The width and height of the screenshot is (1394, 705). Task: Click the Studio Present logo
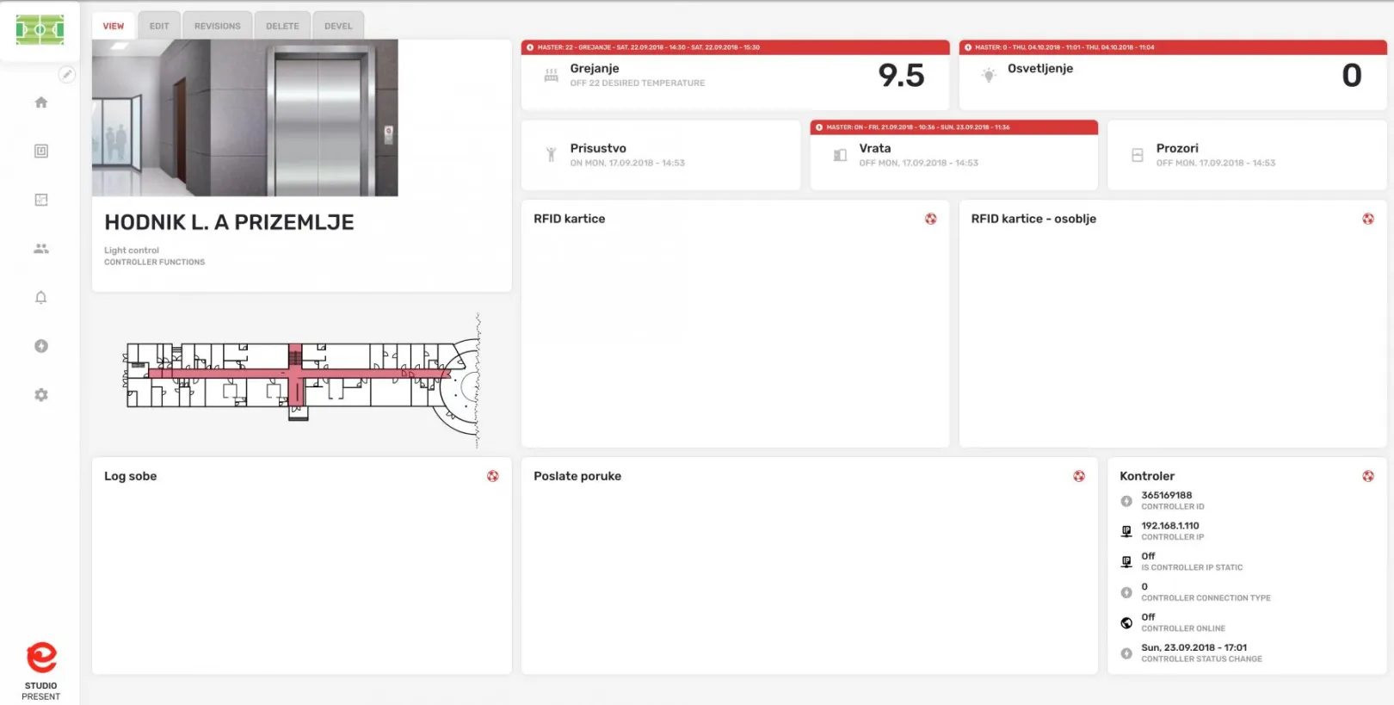tap(40, 671)
